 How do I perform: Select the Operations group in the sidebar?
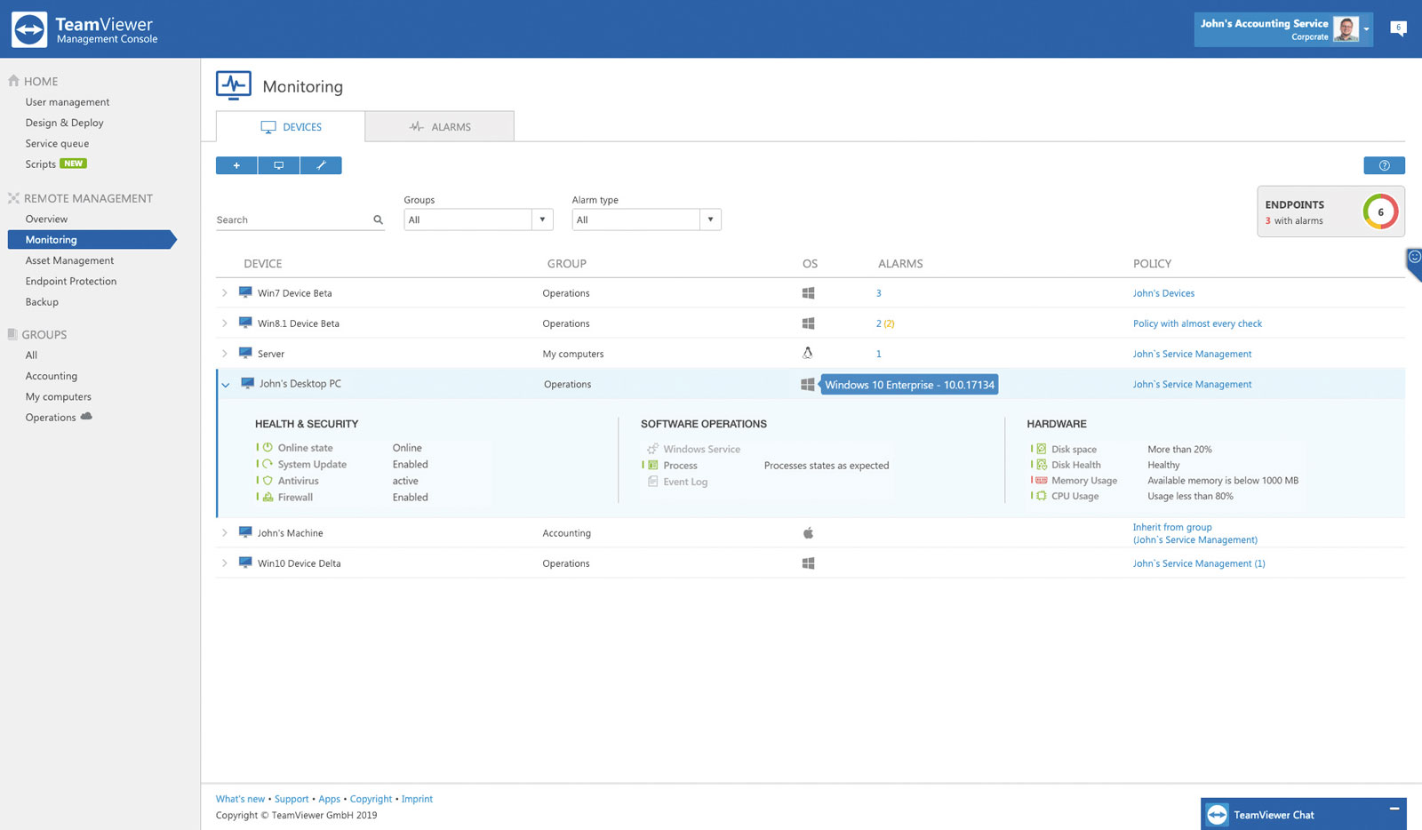[51, 418]
